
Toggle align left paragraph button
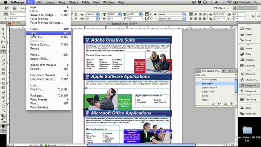pyautogui.click(x=191, y=14)
